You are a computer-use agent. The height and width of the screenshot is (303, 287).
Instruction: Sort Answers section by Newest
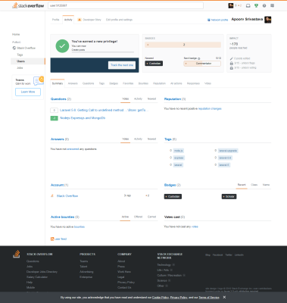click(x=151, y=139)
